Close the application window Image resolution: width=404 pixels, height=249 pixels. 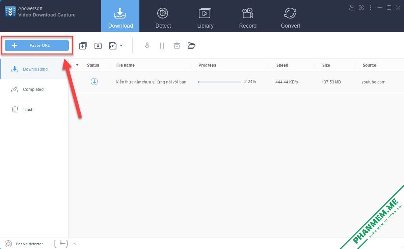[398, 8]
